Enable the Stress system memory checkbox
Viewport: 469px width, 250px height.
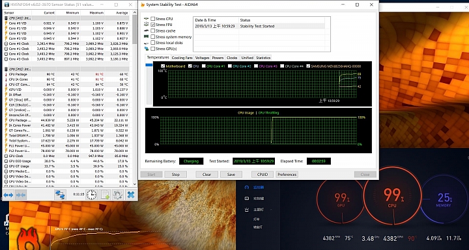[153, 37]
